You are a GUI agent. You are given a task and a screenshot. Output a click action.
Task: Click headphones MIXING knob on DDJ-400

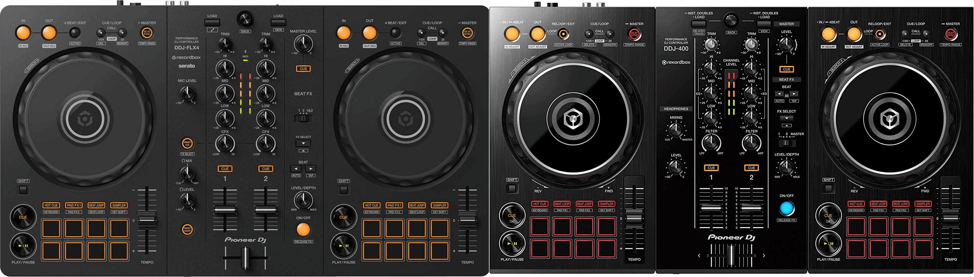point(676,130)
